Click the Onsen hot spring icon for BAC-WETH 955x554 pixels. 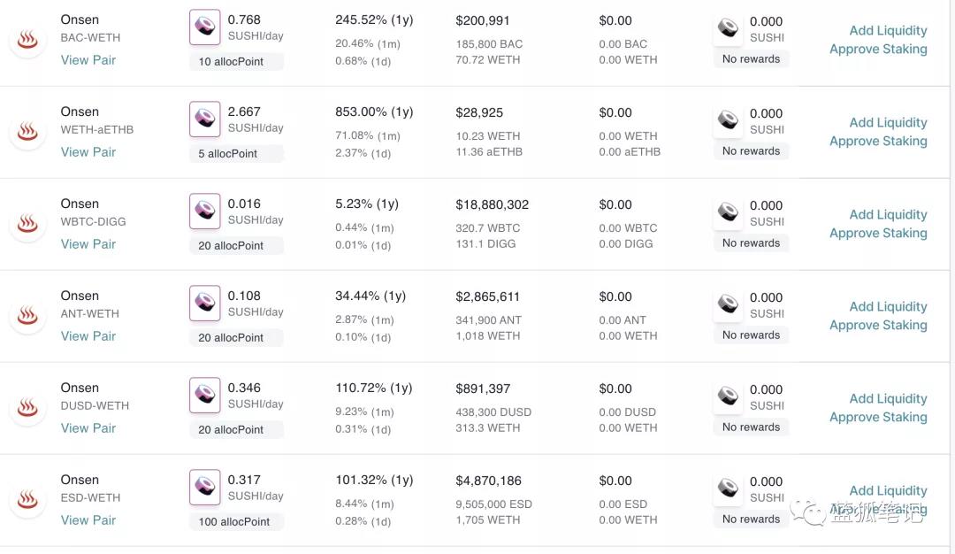pyautogui.click(x=27, y=40)
